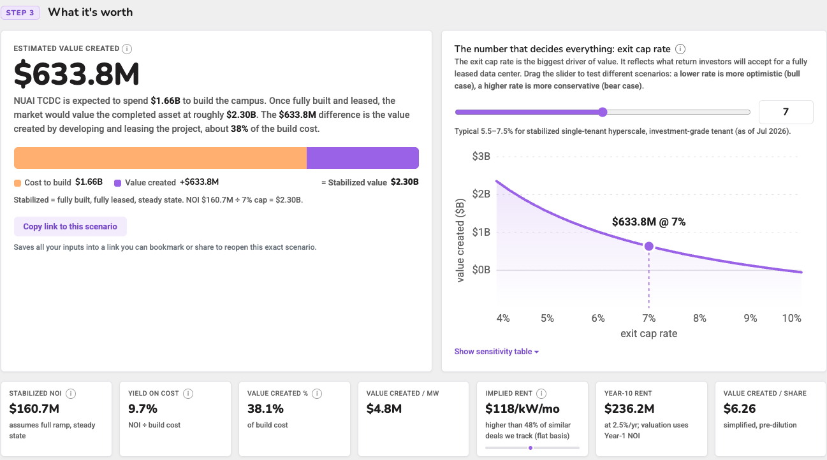This screenshot has width=827, height=460.
Task: Click the orange cost segment of bar
Action: pos(160,158)
